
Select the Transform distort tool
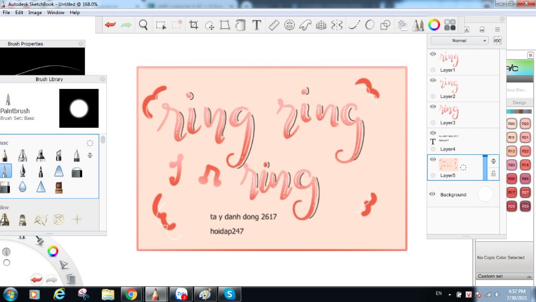[225, 25]
